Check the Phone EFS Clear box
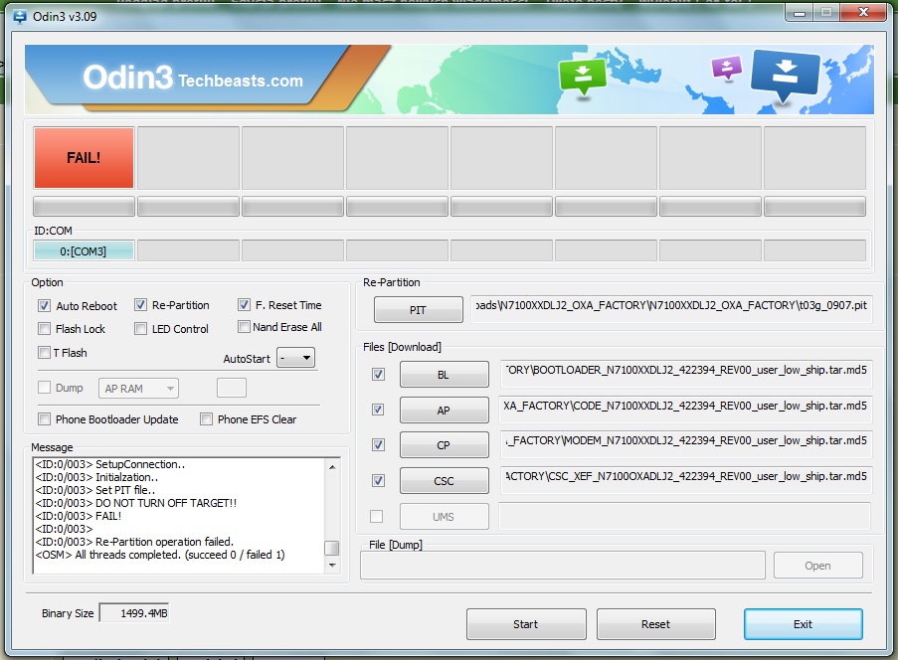 [206, 419]
